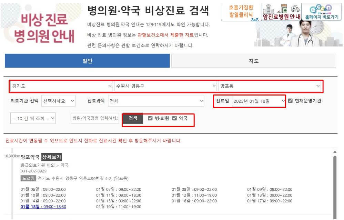Click the e-gen logo above 홈페이지 바로가기
The image size is (344, 220).
pyautogui.click(x=320, y=9)
